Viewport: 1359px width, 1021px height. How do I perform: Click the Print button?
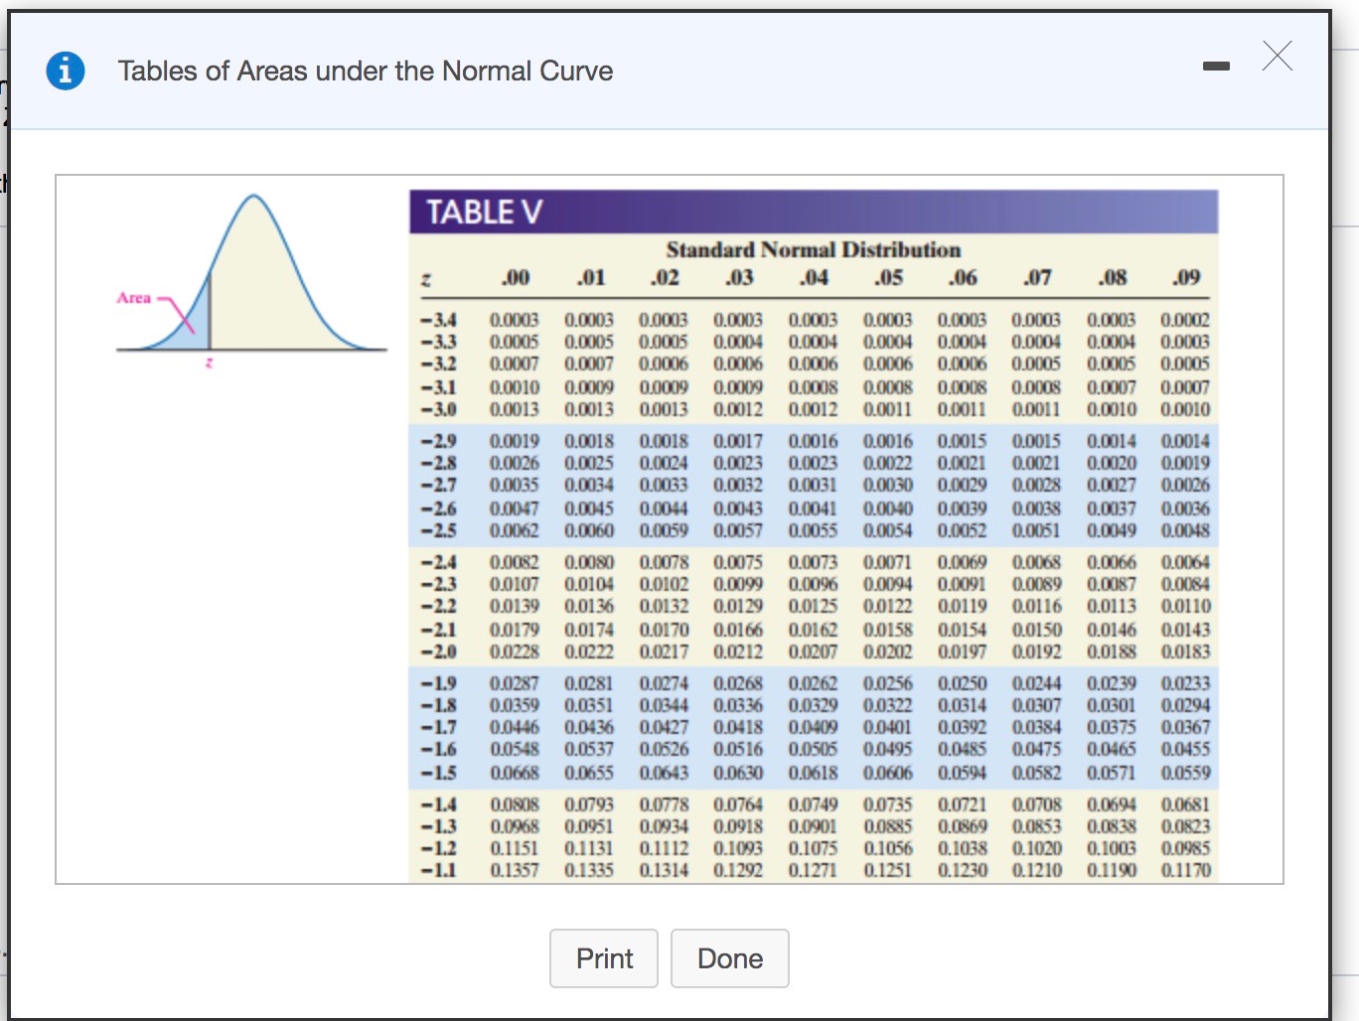pyautogui.click(x=604, y=958)
